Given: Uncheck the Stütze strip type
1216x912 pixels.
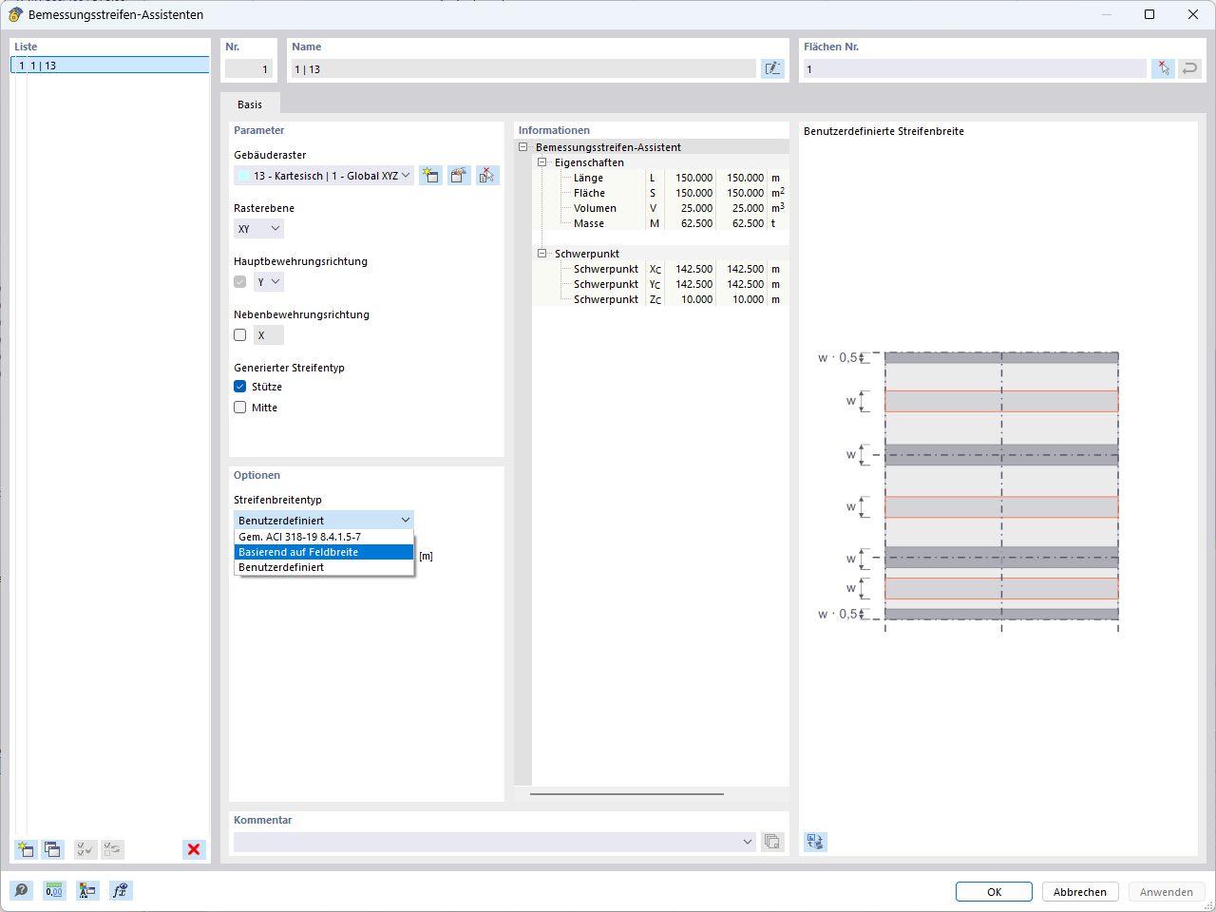Looking at the screenshot, I should tap(240, 387).
